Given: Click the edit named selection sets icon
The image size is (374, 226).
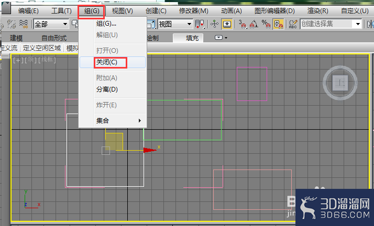Looking at the screenshot, I should pos(293,24).
